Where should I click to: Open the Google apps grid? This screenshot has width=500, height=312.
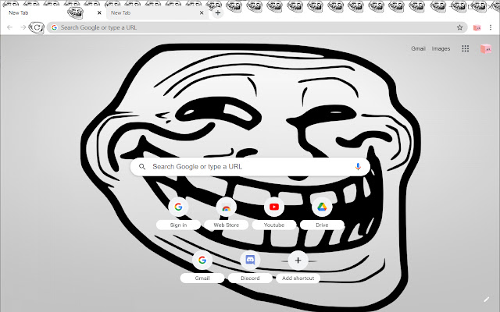click(466, 48)
